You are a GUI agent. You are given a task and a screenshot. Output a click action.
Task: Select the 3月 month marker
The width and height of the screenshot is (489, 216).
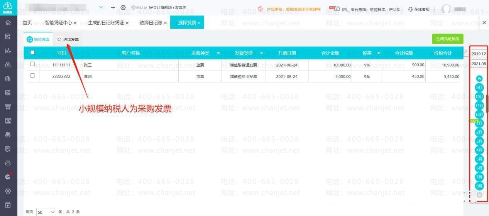(479, 141)
